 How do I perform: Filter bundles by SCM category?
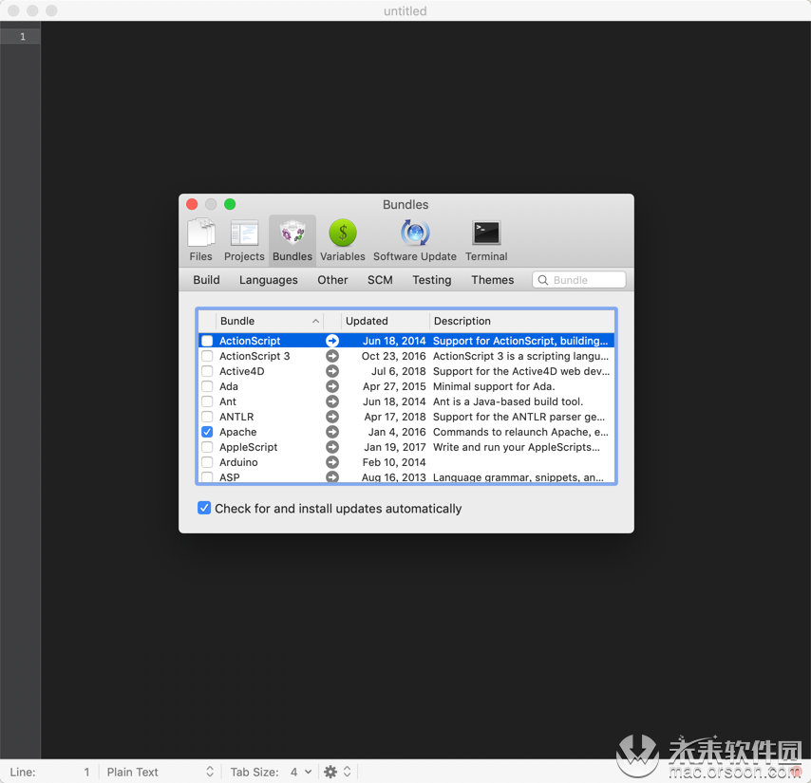pos(380,280)
